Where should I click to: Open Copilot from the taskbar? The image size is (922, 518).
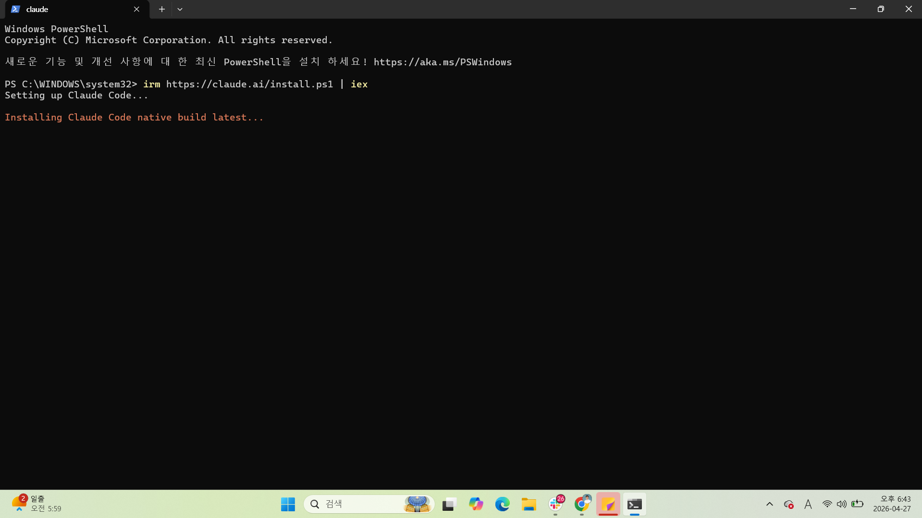pos(476,504)
